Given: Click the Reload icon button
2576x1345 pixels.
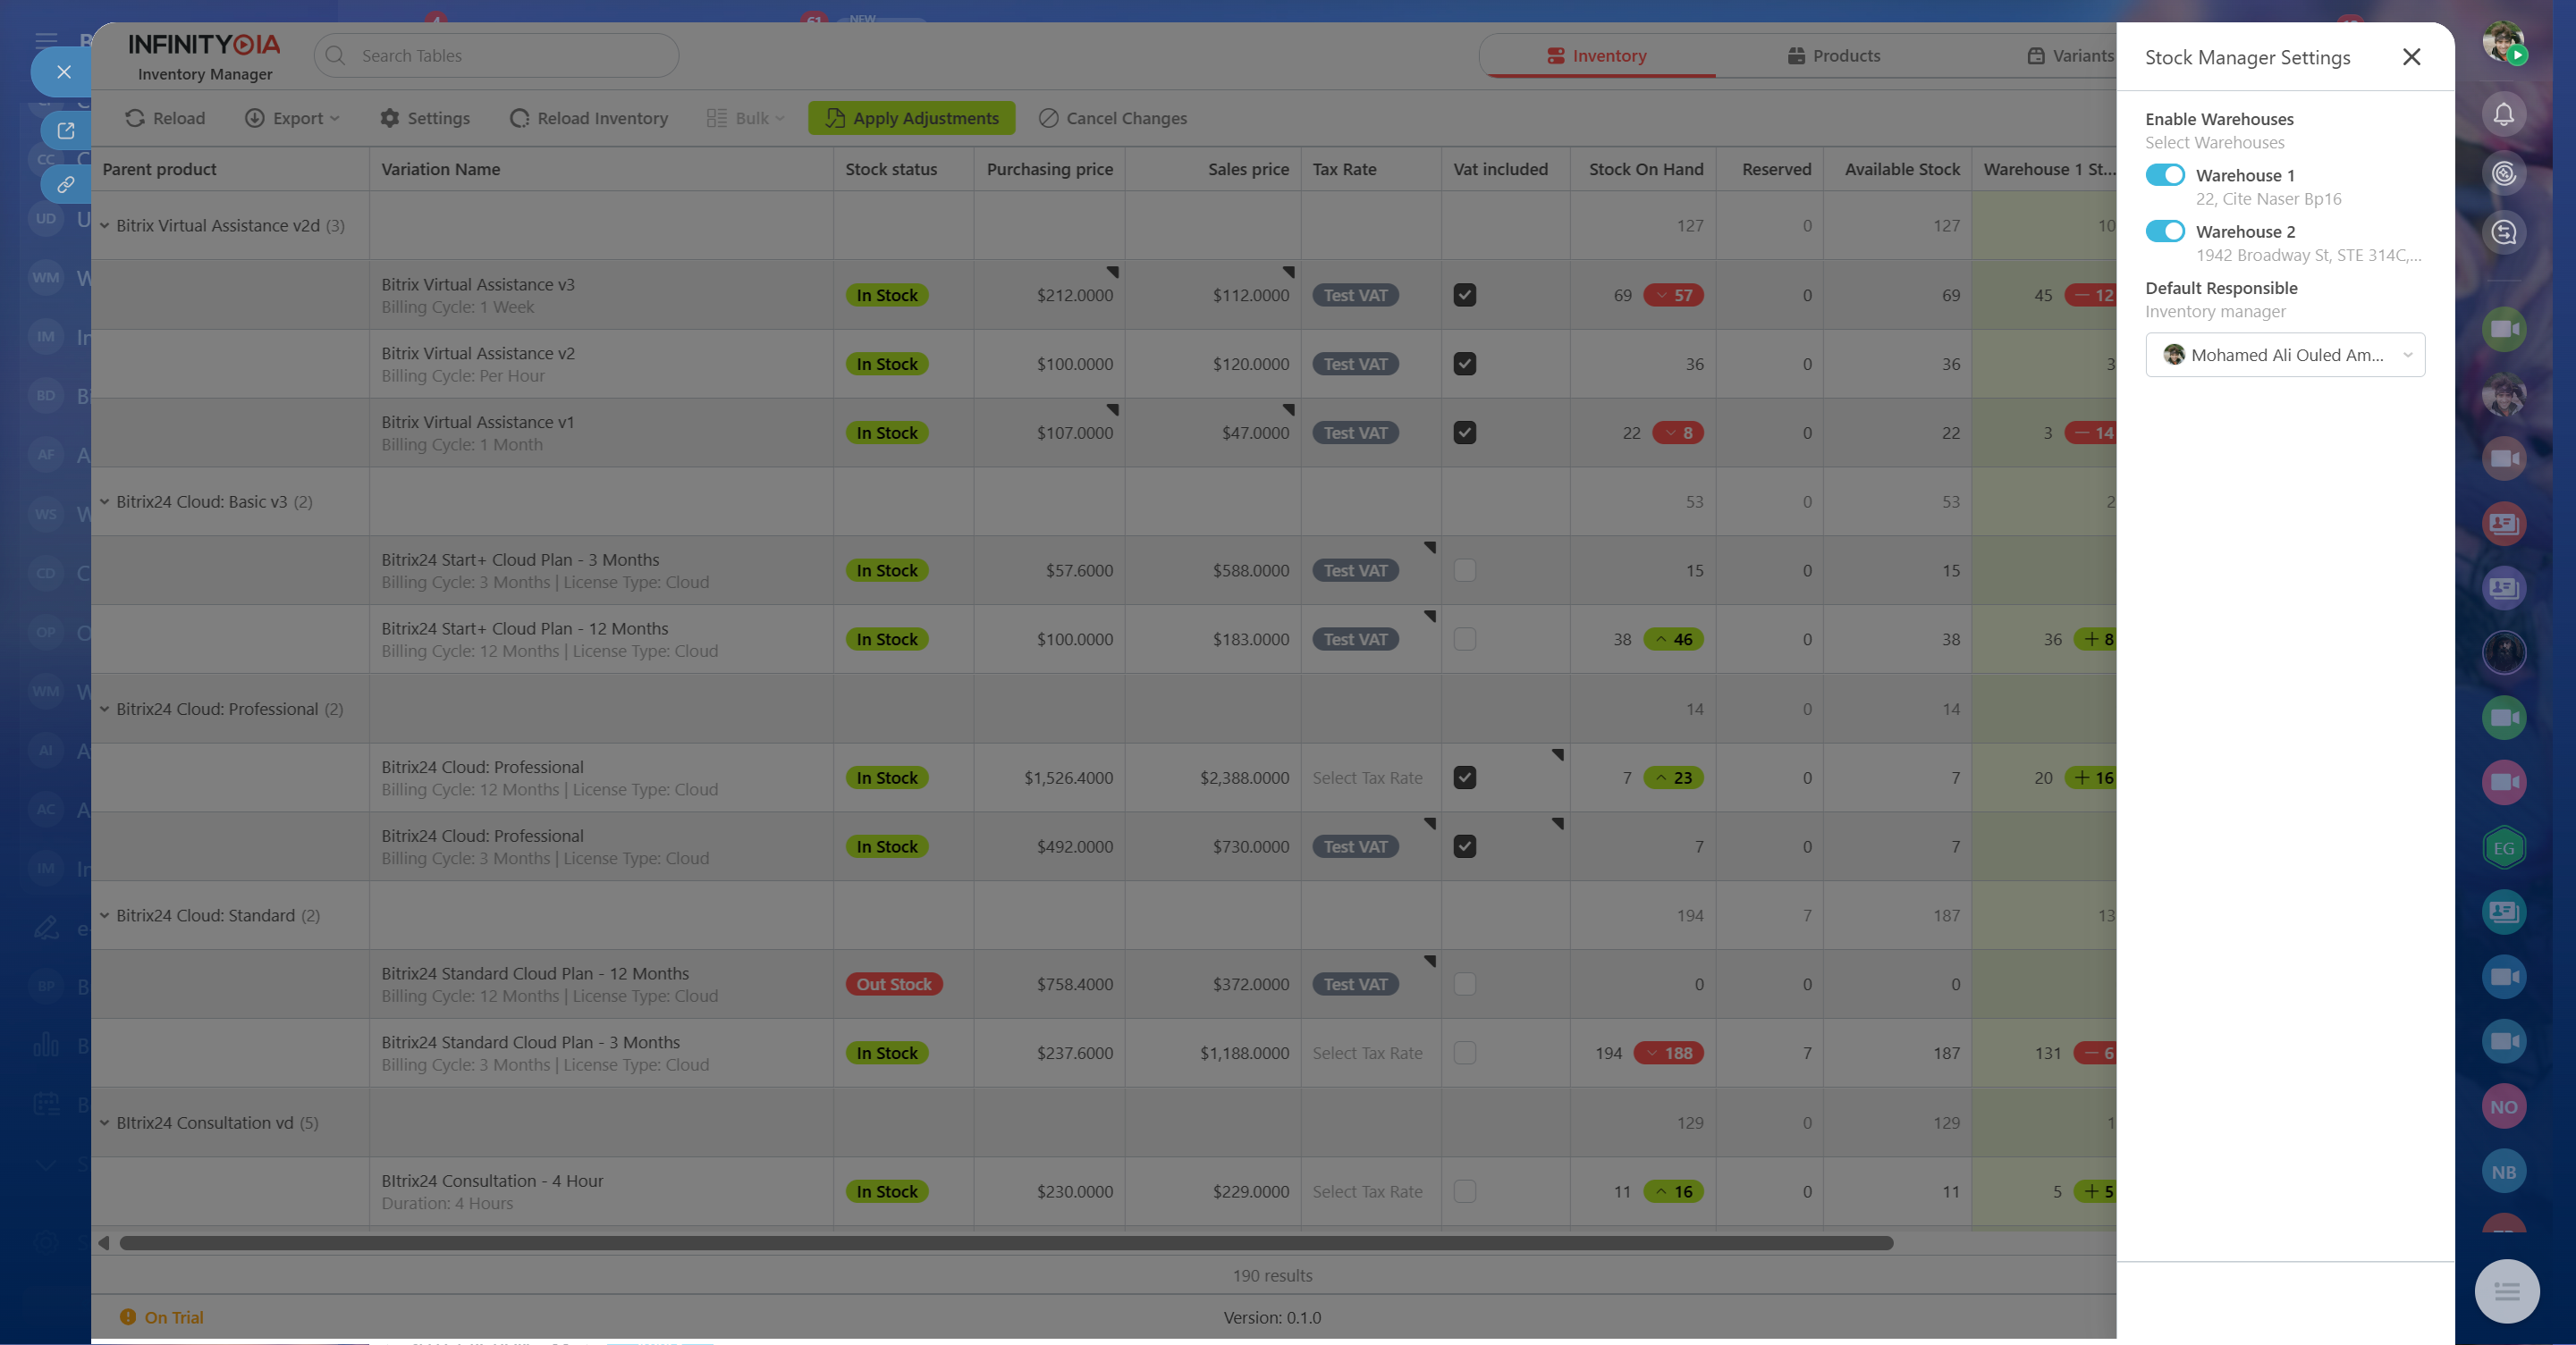Looking at the screenshot, I should tap(135, 118).
